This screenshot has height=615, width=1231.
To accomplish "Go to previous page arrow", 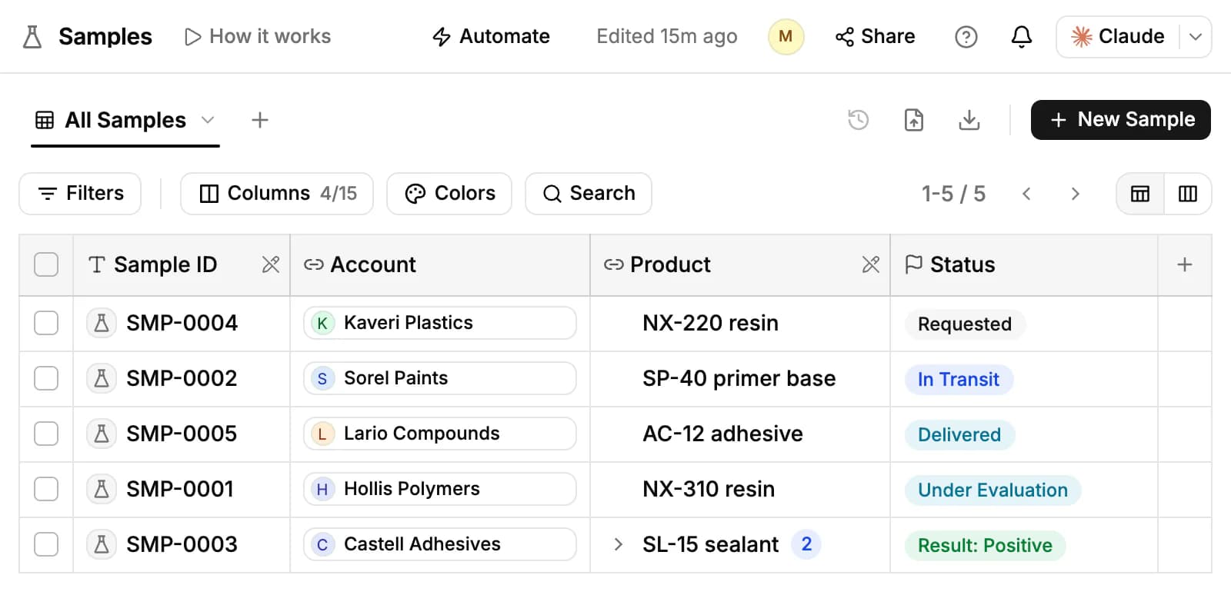I will (1026, 194).
